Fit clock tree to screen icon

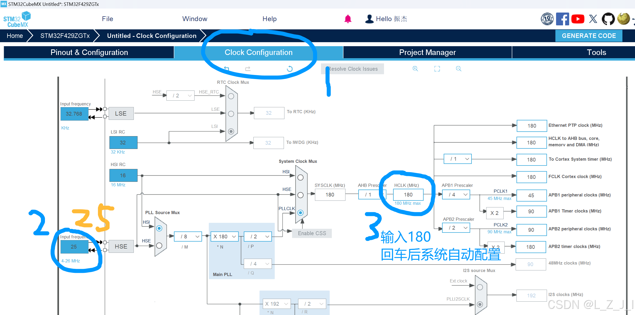[437, 69]
